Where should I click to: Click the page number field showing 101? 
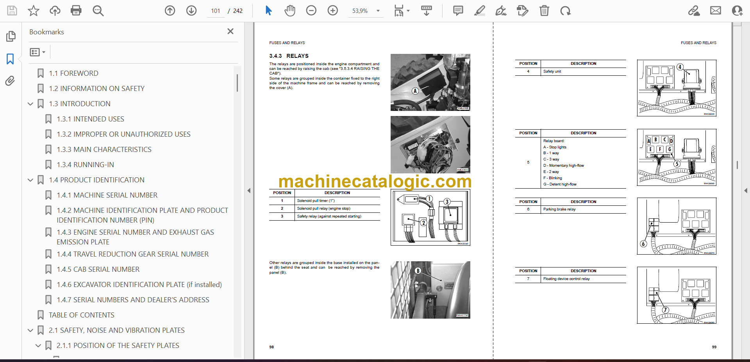[x=216, y=11]
